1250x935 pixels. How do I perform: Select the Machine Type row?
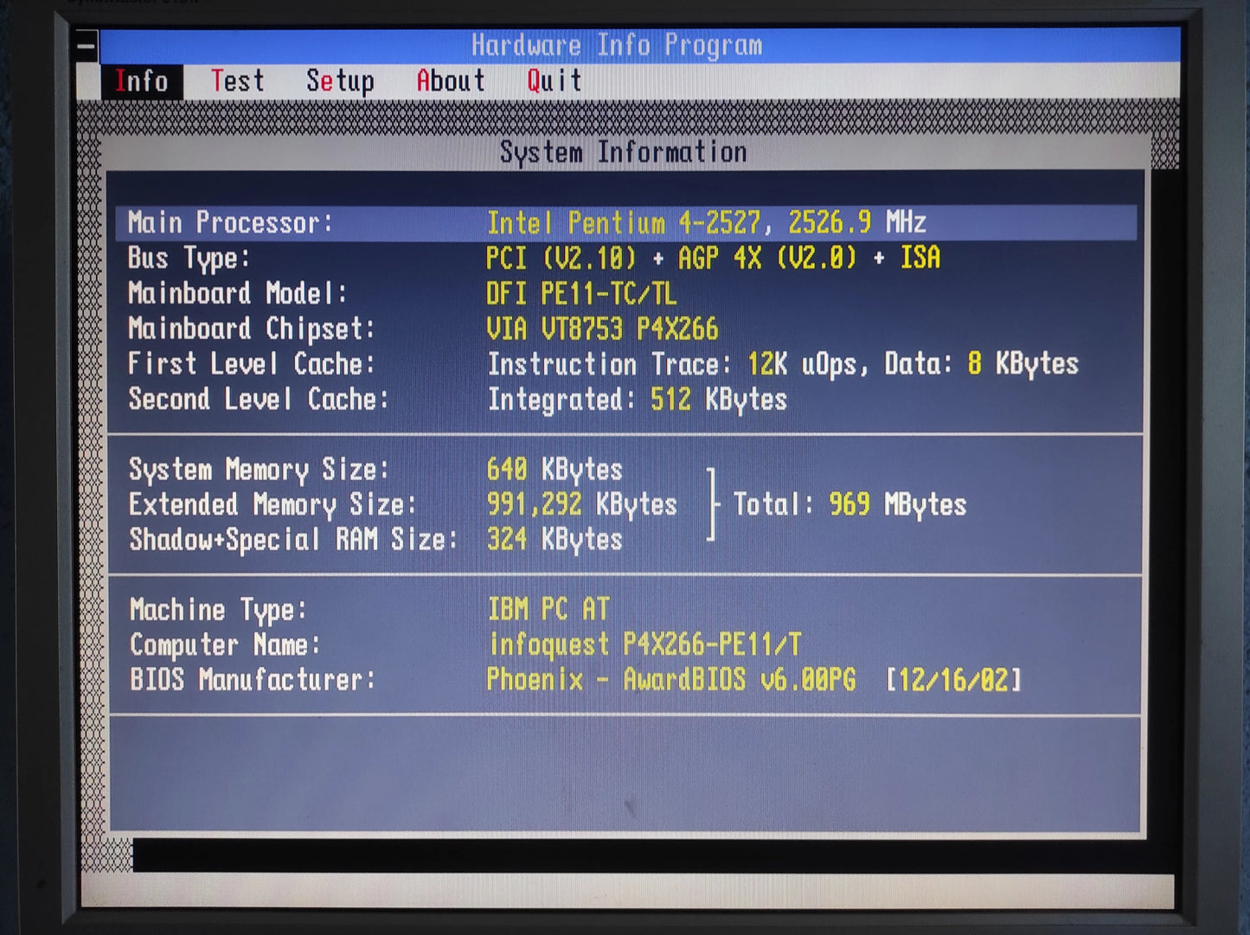pos(626,610)
